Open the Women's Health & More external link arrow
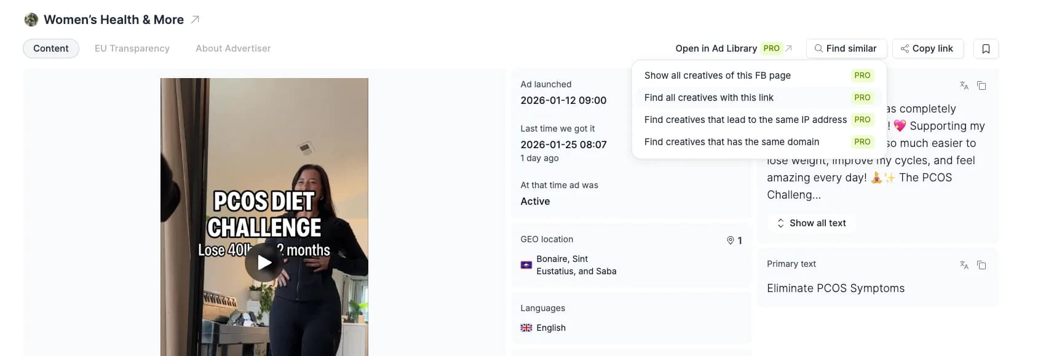 pos(195,20)
